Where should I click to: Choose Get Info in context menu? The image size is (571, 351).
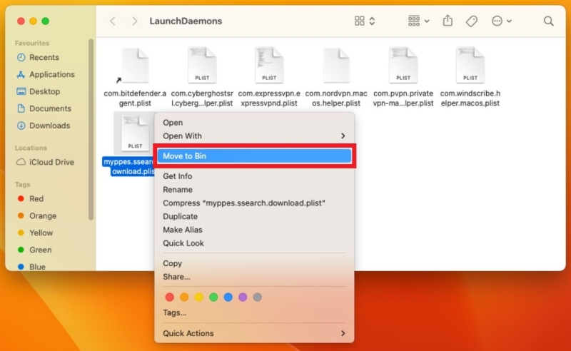point(254,176)
